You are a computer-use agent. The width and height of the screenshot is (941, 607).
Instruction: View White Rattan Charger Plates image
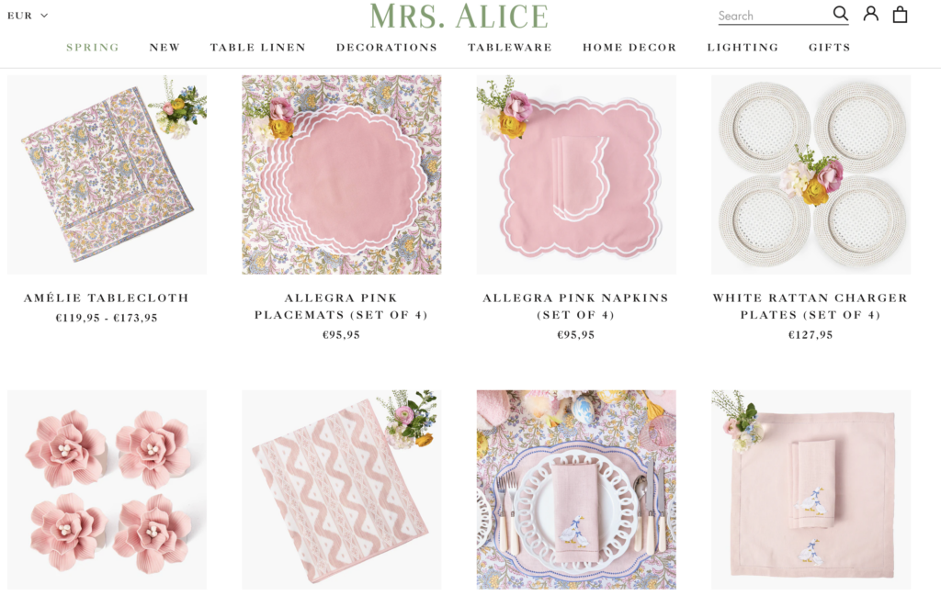[811, 174]
